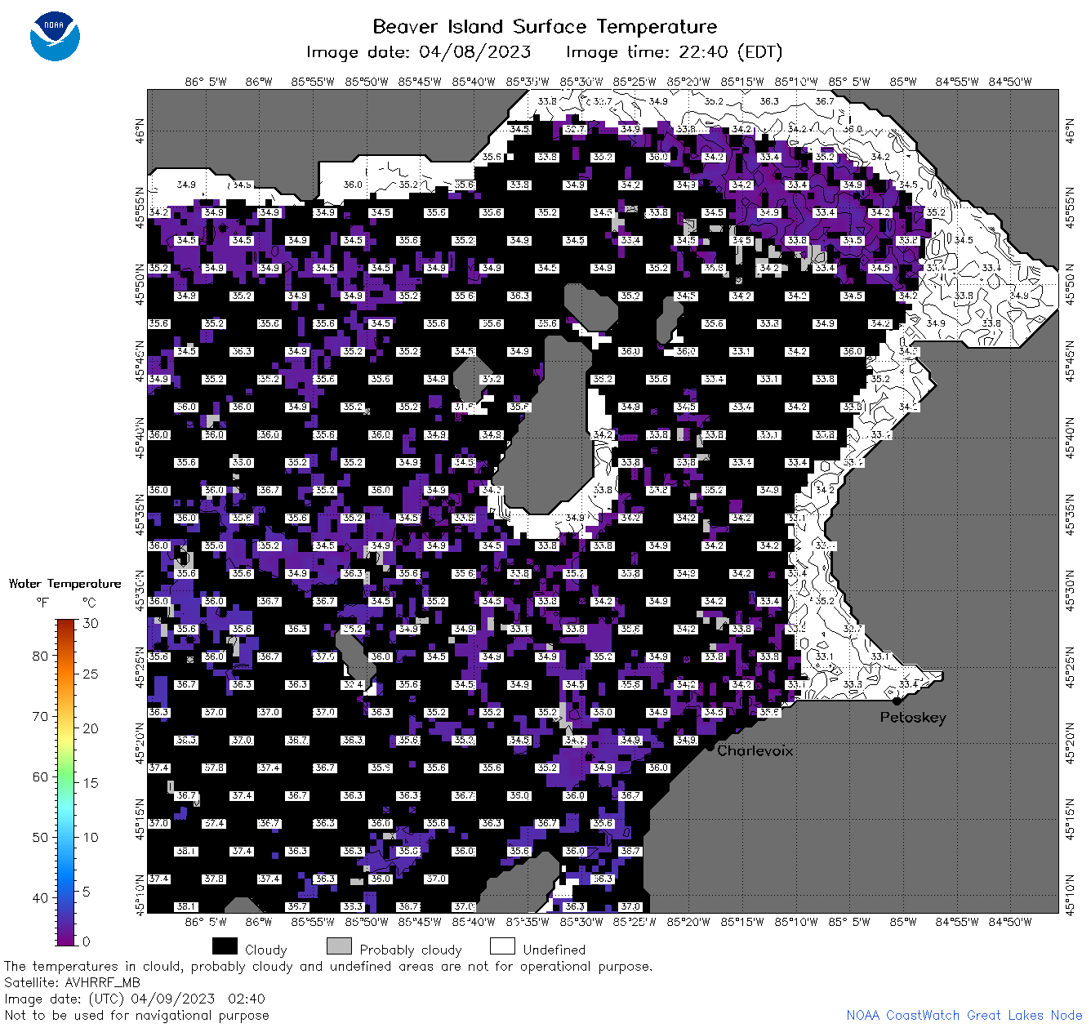Click the 60 Fahrenheit scale tick label
Image resolution: width=1091 pixels, height=1028 pixels.
click(40, 777)
